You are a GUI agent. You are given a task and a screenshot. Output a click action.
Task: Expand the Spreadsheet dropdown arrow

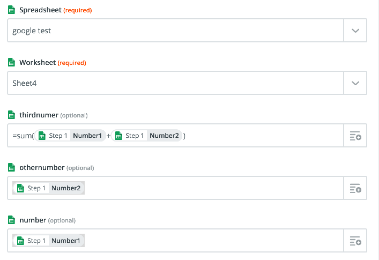(x=355, y=31)
